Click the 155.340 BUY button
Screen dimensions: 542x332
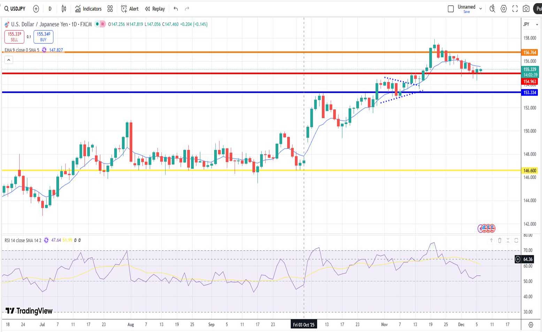pyautogui.click(x=44, y=37)
